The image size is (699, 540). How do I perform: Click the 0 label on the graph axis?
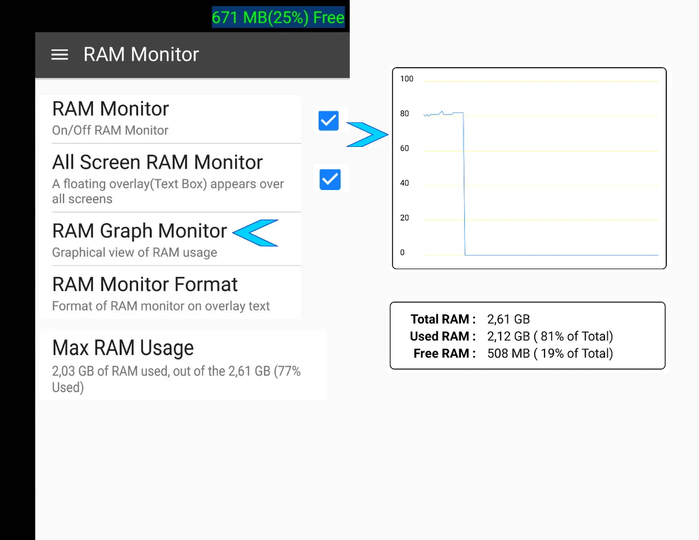pyautogui.click(x=402, y=252)
